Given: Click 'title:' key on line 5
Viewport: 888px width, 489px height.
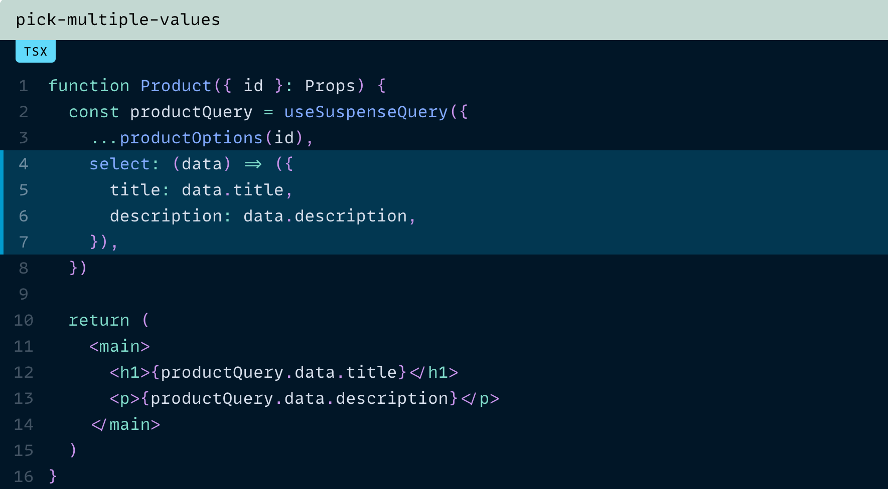Looking at the screenshot, I should click(140, 190).
